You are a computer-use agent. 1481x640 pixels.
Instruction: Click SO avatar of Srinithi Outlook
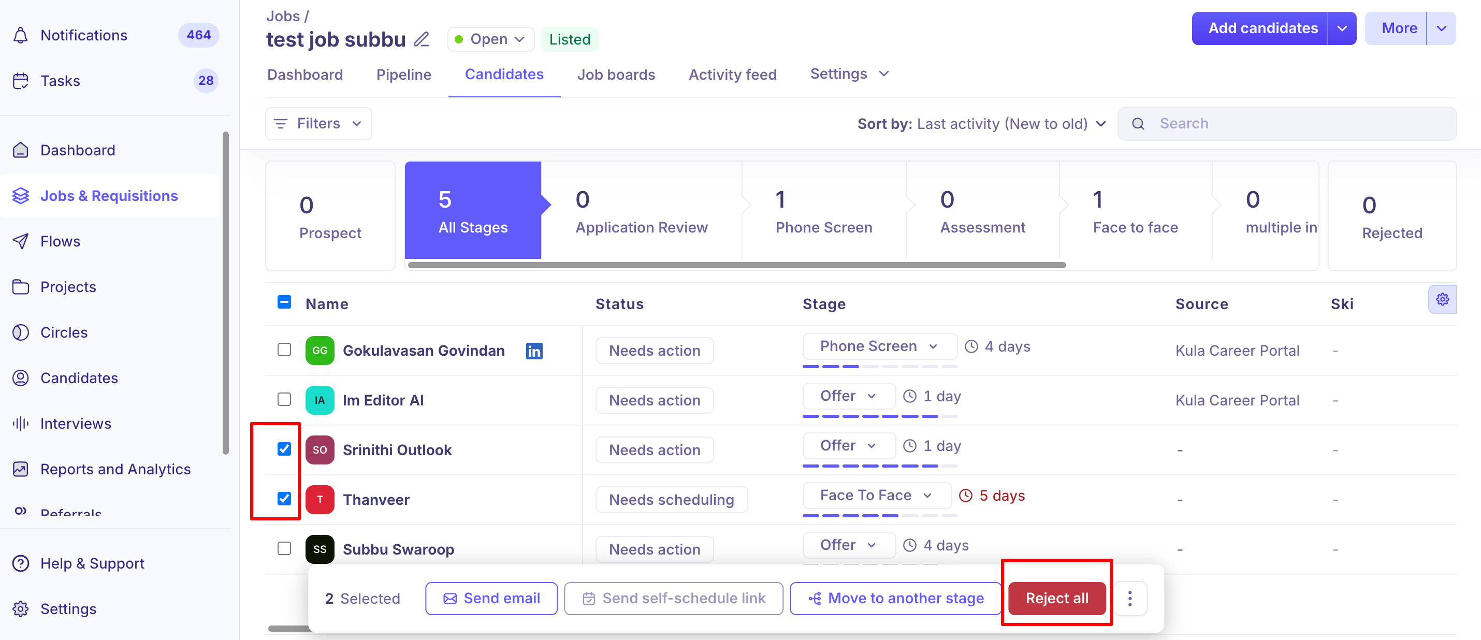click(x=320, y=449)
